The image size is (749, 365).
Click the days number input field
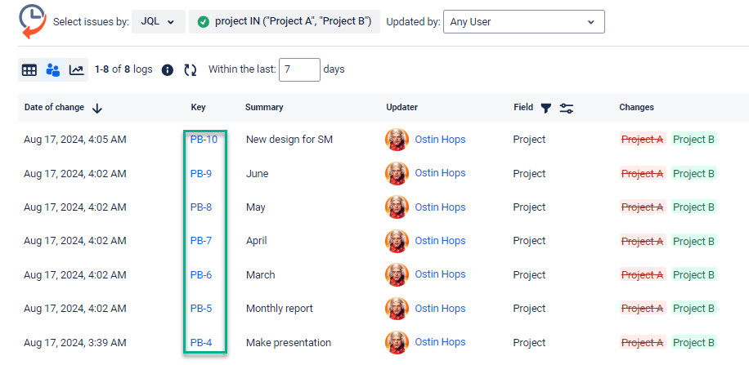click(x=299, y=69)
